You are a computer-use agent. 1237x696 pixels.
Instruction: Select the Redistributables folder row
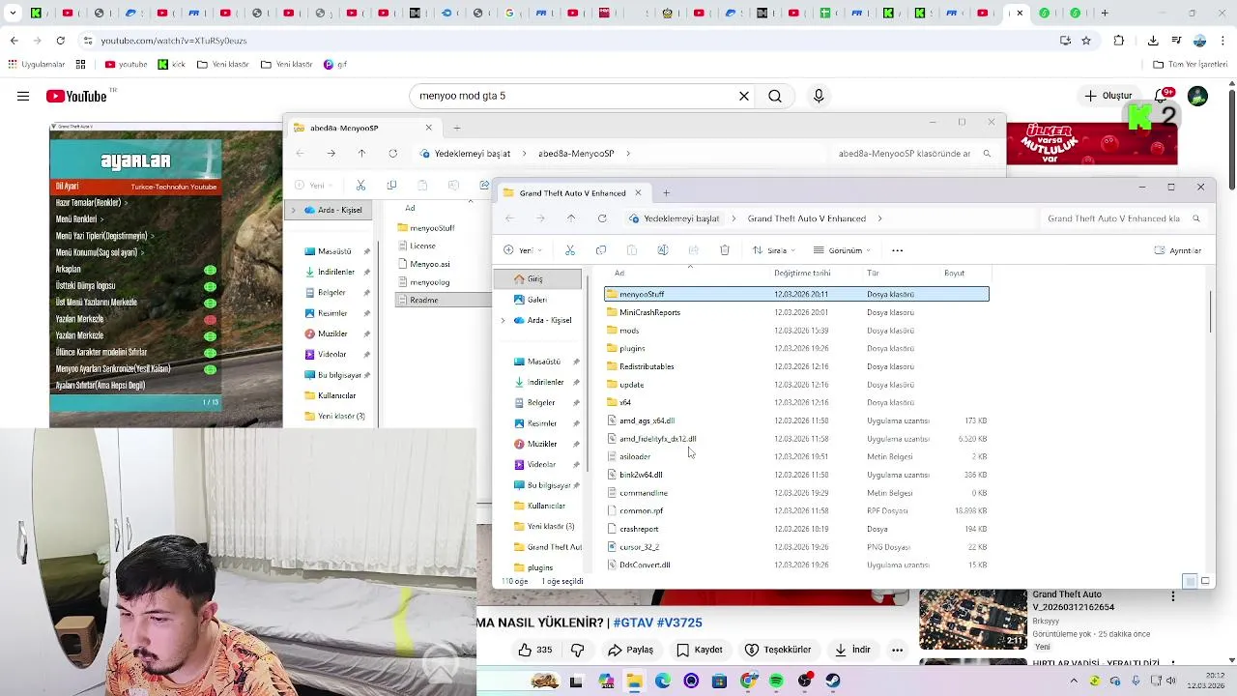pyautogui.click(x=796, y=366)
